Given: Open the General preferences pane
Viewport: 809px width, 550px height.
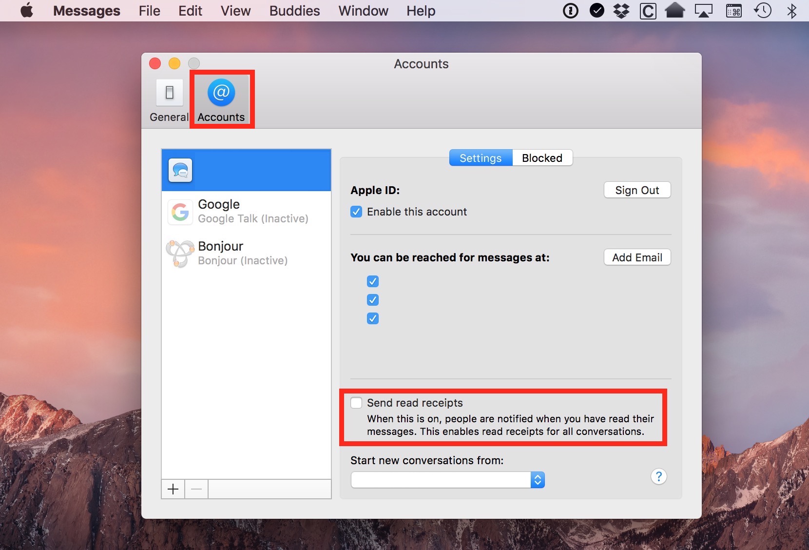Looking at the screenshot, I should coord(169,100).
